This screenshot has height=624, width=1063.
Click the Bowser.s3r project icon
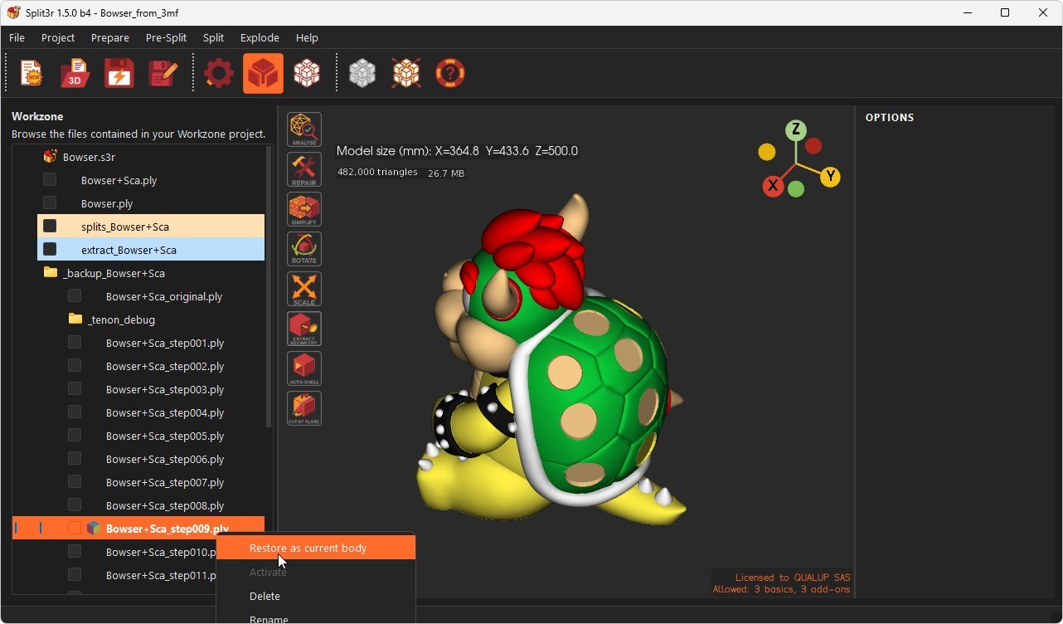point(51,156)
